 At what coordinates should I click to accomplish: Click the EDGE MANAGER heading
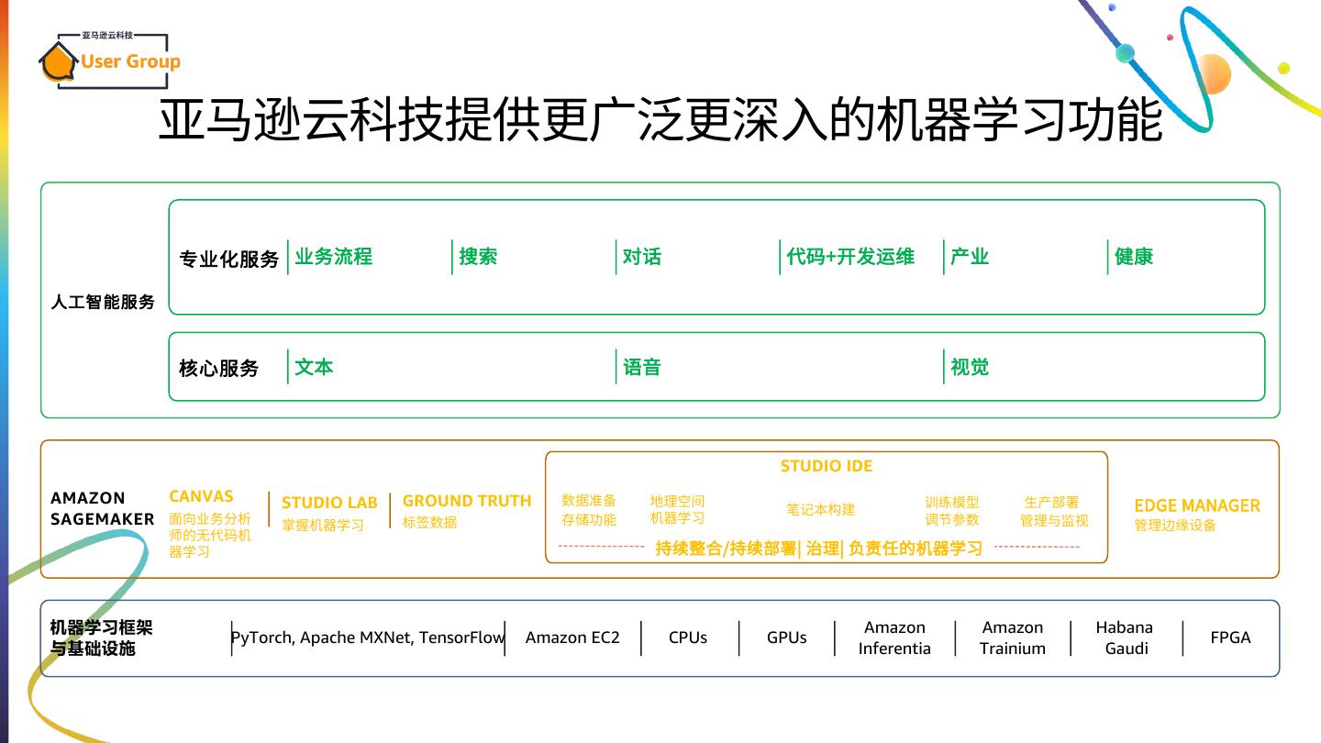click(x=1197, y=505)
